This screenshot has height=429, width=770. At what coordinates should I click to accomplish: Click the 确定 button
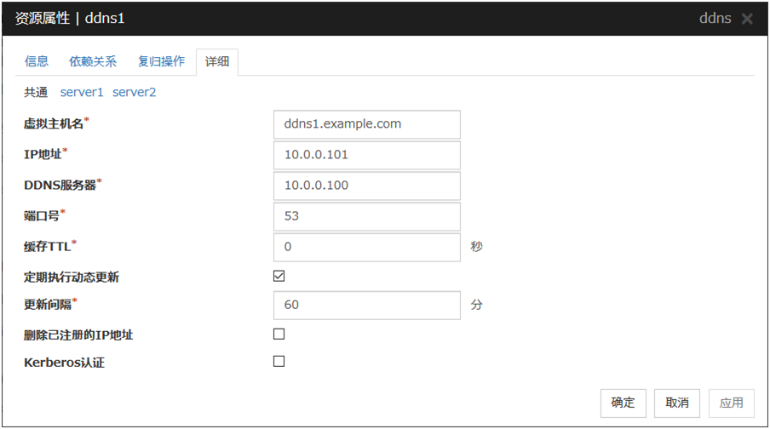(x=623, y=403)
